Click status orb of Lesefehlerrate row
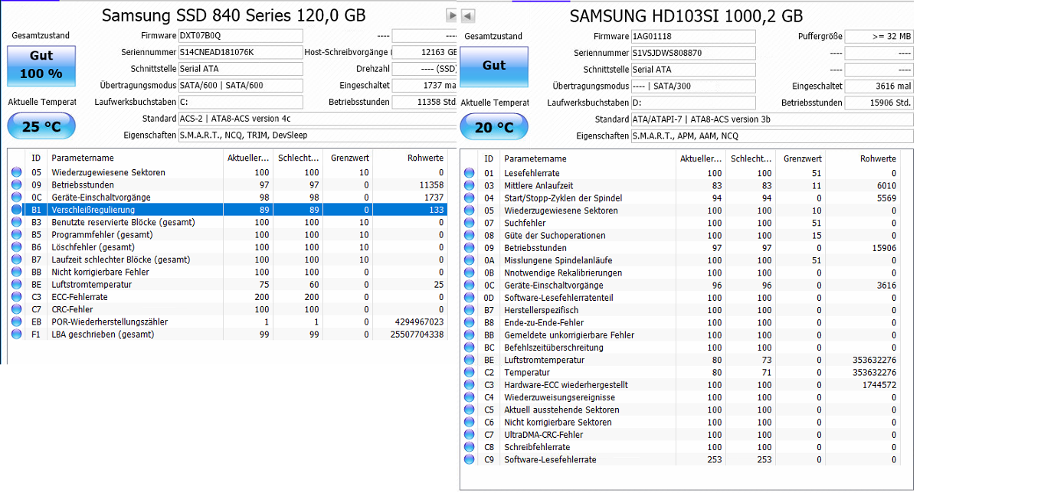This screenshot has height=493, width=1041. [x=470, y=173]
